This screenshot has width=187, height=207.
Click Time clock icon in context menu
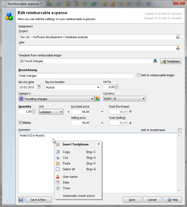coord(58,188)
